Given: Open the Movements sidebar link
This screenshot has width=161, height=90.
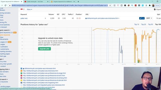Looking at the screenshot, I should (x=4, y=39).
